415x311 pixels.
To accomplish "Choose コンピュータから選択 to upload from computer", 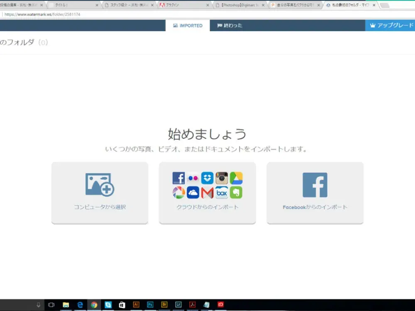I will [x=100, y=207].
